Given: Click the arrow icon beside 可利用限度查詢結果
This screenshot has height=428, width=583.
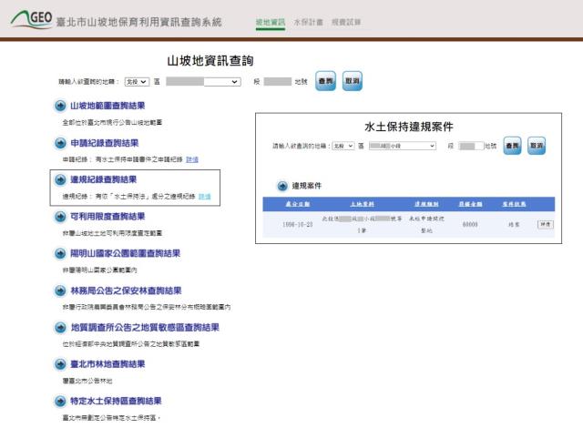Looking at the screenshot, I should [60, 217].
